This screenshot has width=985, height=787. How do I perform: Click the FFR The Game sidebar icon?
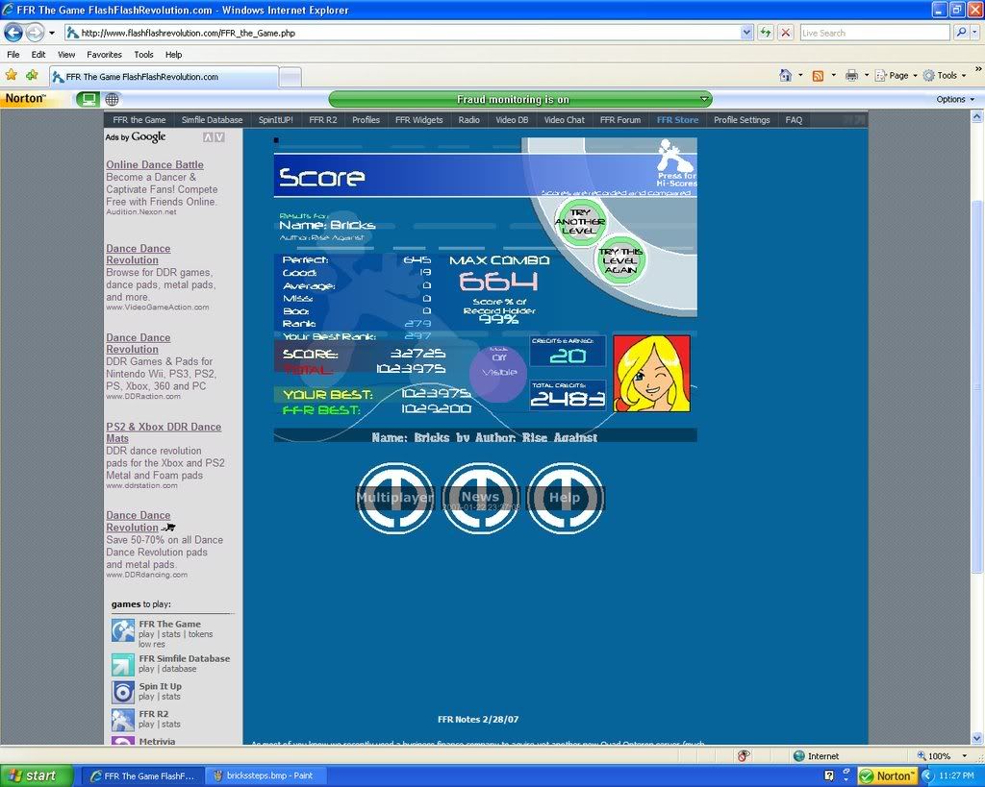123,630
